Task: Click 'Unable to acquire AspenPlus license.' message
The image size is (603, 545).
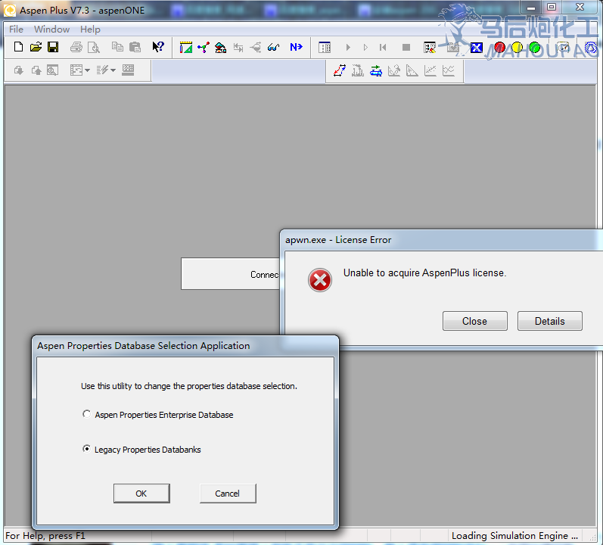Action: click(x=424, y=273)
